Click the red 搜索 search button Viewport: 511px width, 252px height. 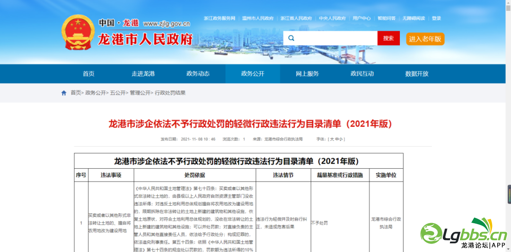388,38
